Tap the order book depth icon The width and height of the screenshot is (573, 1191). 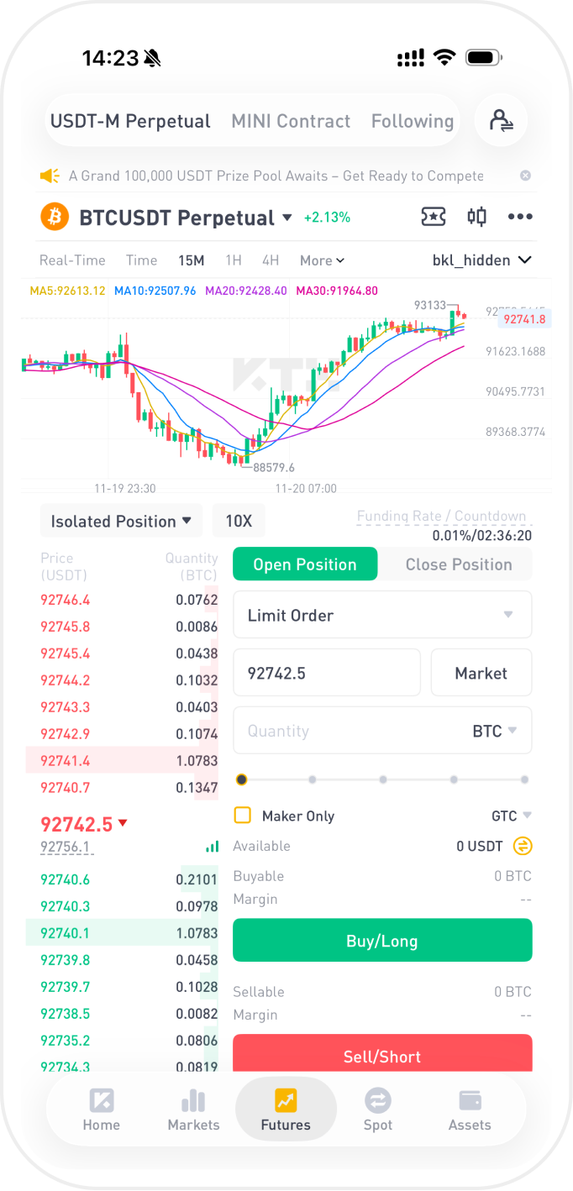pos(212,847)
